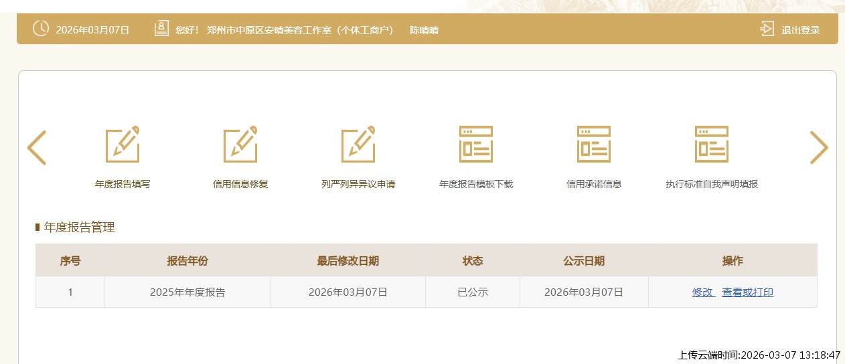Select the 2025年年度报告 table cell
The width and height of the screenshot is (845, 364).
(x=187, y=292)
